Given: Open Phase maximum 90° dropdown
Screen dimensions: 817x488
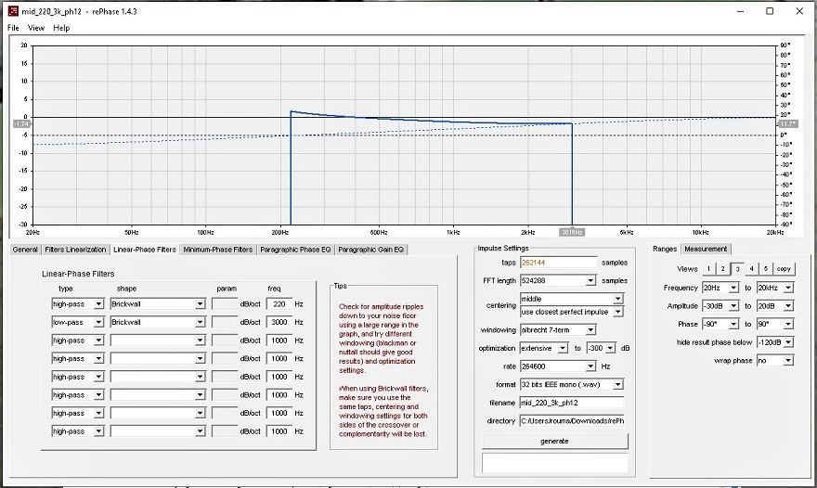Looking at the screenshot, I should coord(788,324).
